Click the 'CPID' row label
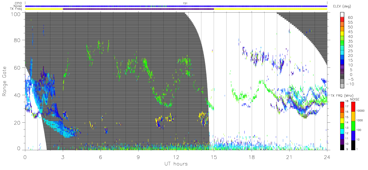Image resolution: width=368 pixels, height=170 pixels. pyautogui.click(x=18, y=3)
